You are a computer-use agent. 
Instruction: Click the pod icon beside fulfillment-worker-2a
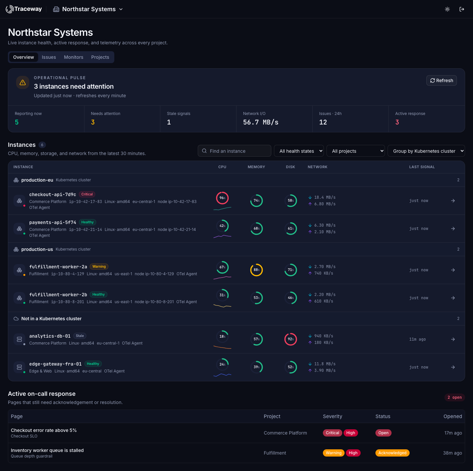click(19, 270)
